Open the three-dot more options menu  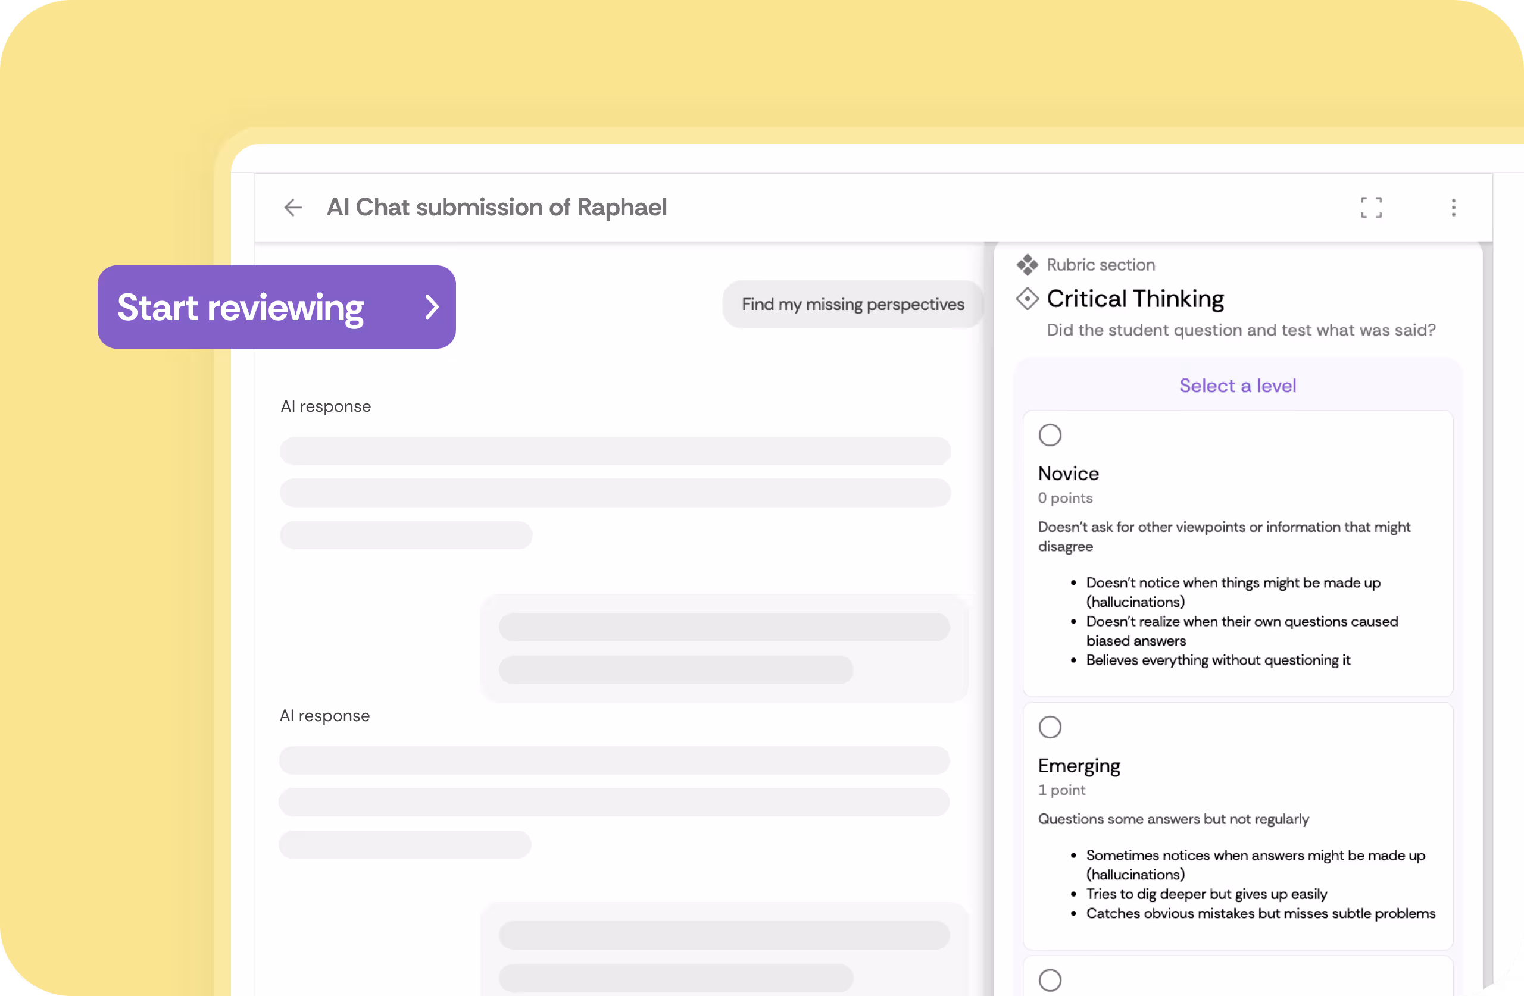click(x=1453, y=208)
